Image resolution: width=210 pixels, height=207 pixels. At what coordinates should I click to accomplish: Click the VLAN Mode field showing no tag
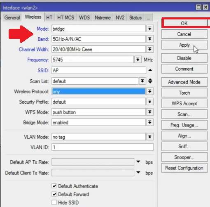click(98, 137)
